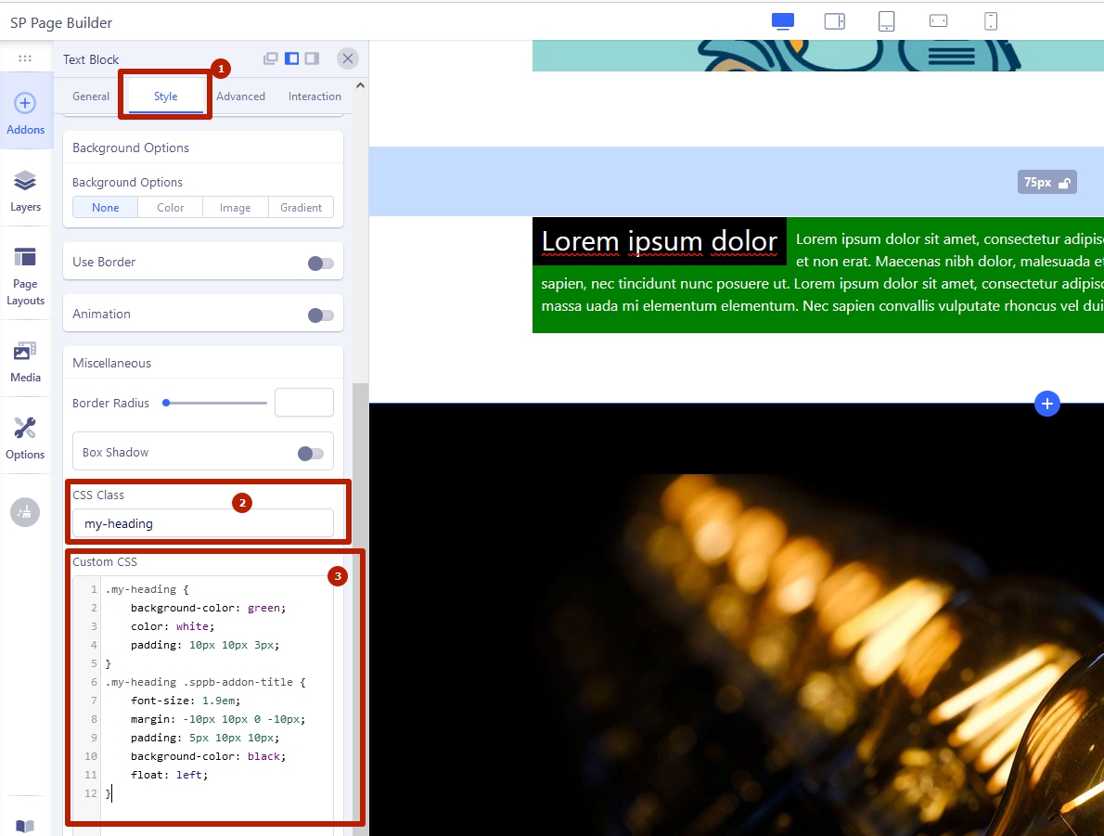Switch to portrait tablet preview
Screen dimensions: 1104x836
coord(886,21)
